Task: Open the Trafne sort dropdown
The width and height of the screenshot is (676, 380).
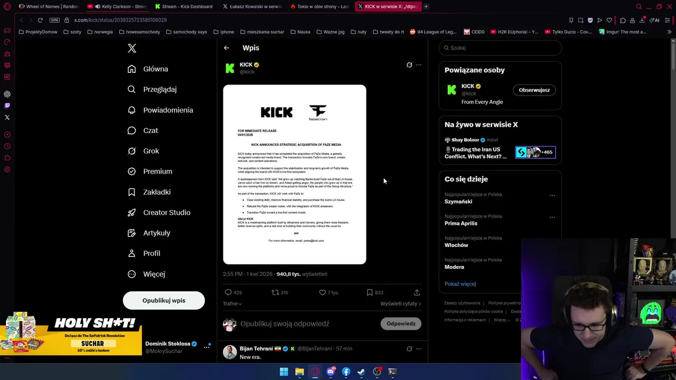Action: pos(232,303)
